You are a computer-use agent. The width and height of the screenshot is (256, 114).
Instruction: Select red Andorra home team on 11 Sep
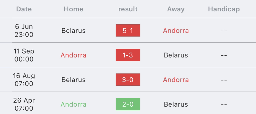(74, 55)
